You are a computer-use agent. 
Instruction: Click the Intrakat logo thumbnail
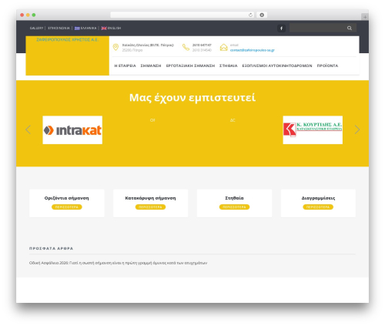tap(72, 130)
